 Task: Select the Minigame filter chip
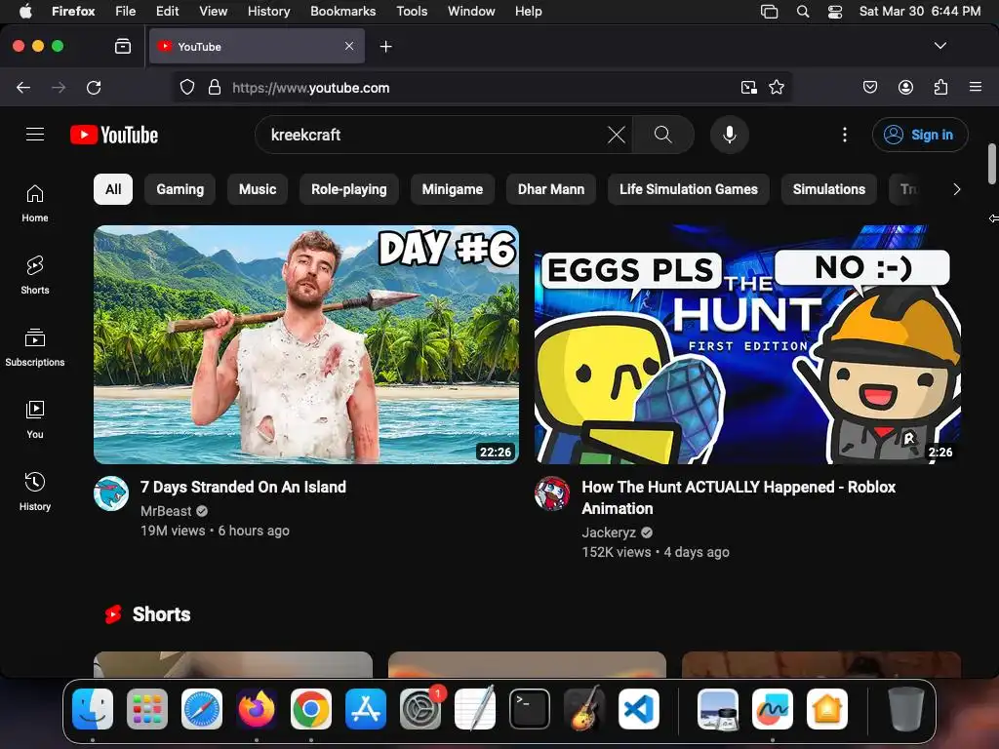click(x=453, y=189)
